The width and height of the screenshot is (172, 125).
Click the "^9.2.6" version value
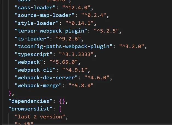[68, 39]
